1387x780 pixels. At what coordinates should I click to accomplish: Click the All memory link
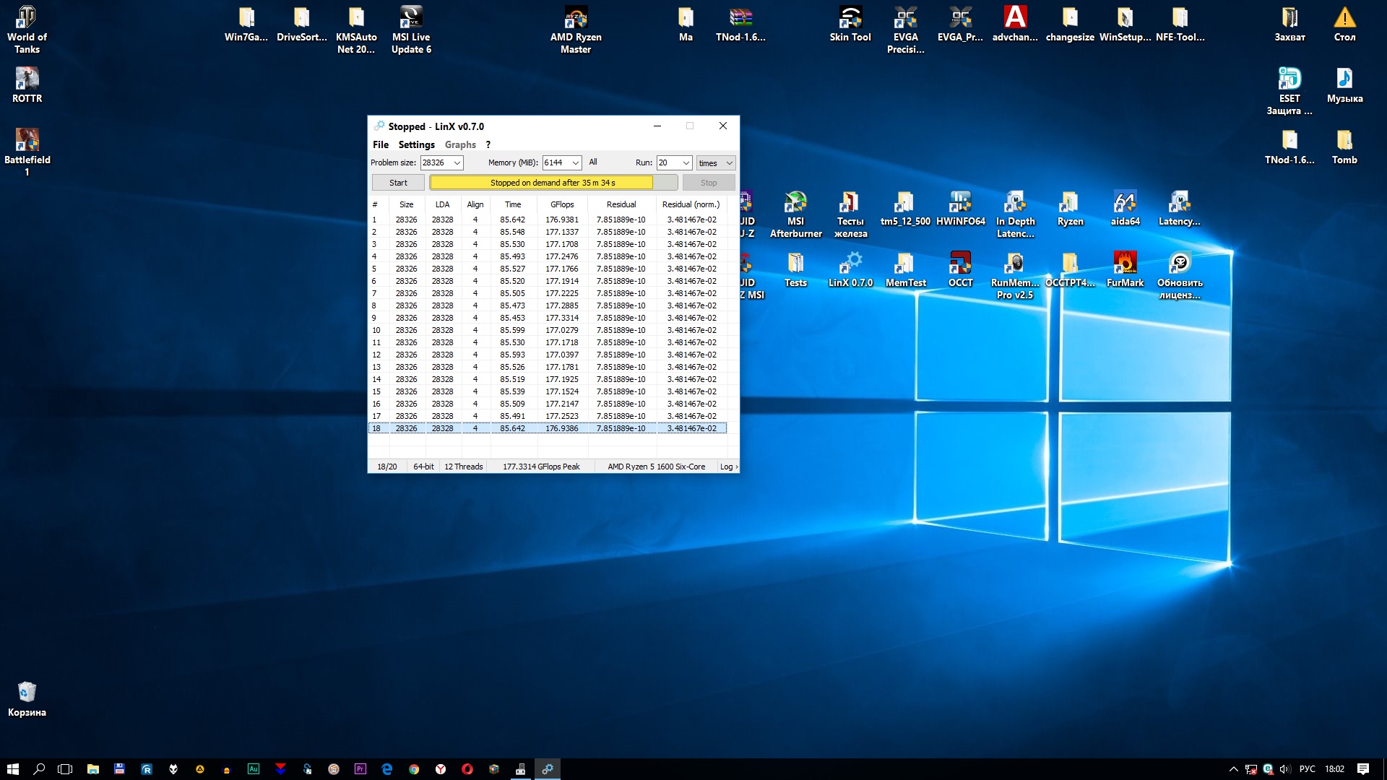tap(592, 162)
